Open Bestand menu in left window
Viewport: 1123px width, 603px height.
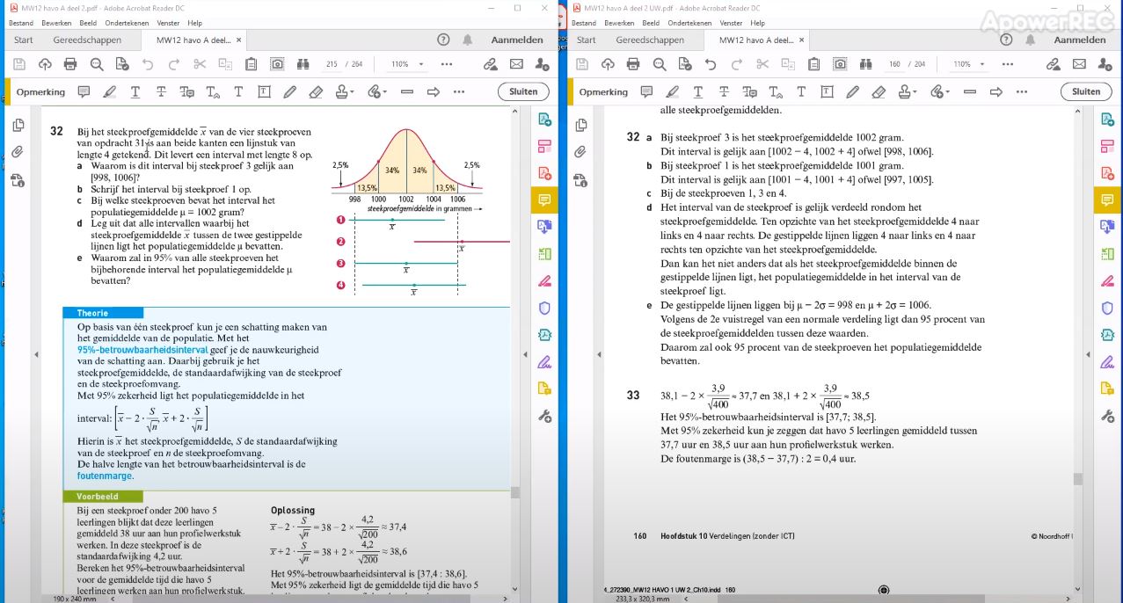click(21, 23)
